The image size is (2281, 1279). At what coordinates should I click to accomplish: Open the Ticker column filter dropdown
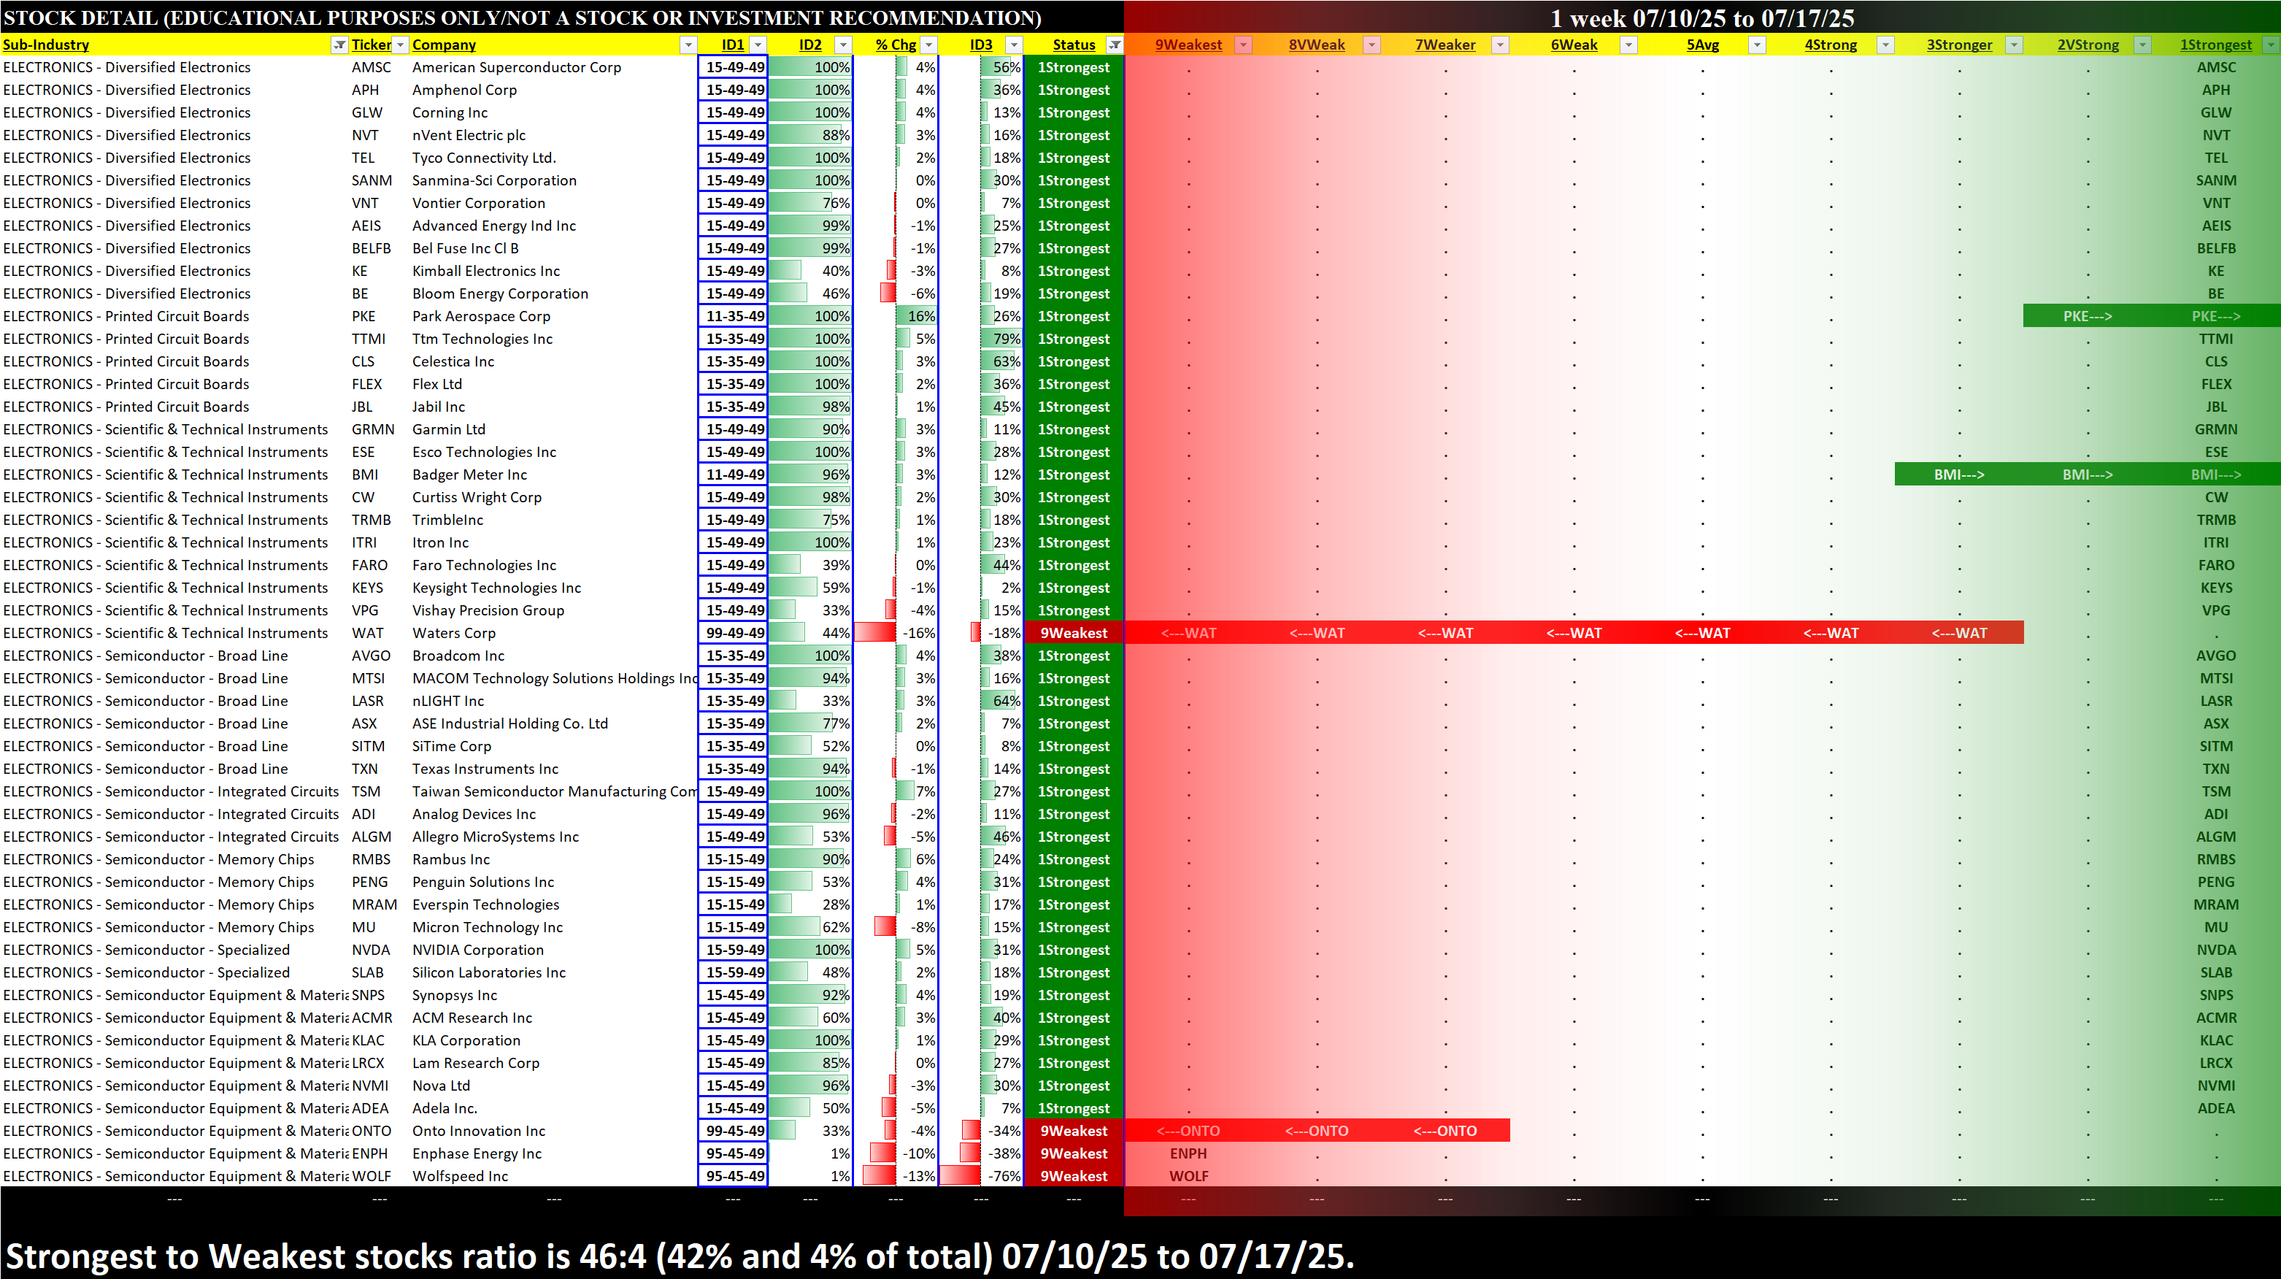(x=400, y=45)
